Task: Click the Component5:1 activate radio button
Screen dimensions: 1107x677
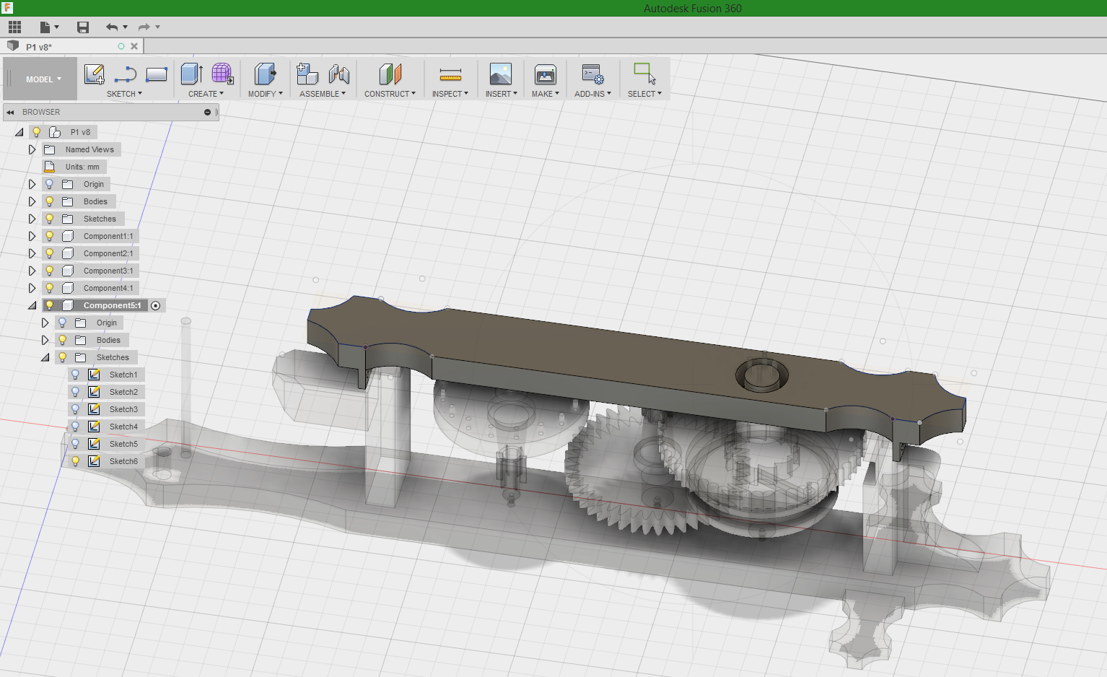Action: pos(155,305)
